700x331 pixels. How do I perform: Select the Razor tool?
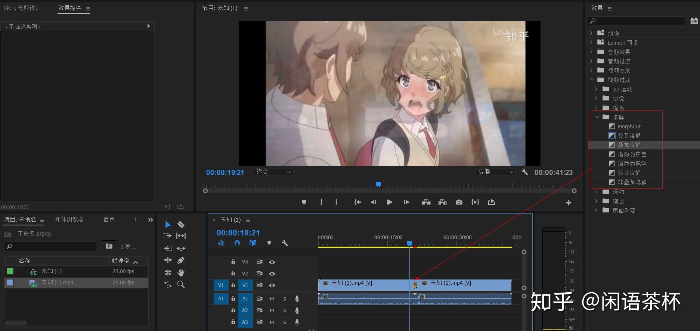click(x=181, y=224)
